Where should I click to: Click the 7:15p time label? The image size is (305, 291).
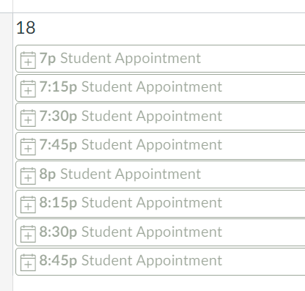(x=58, y=87)
